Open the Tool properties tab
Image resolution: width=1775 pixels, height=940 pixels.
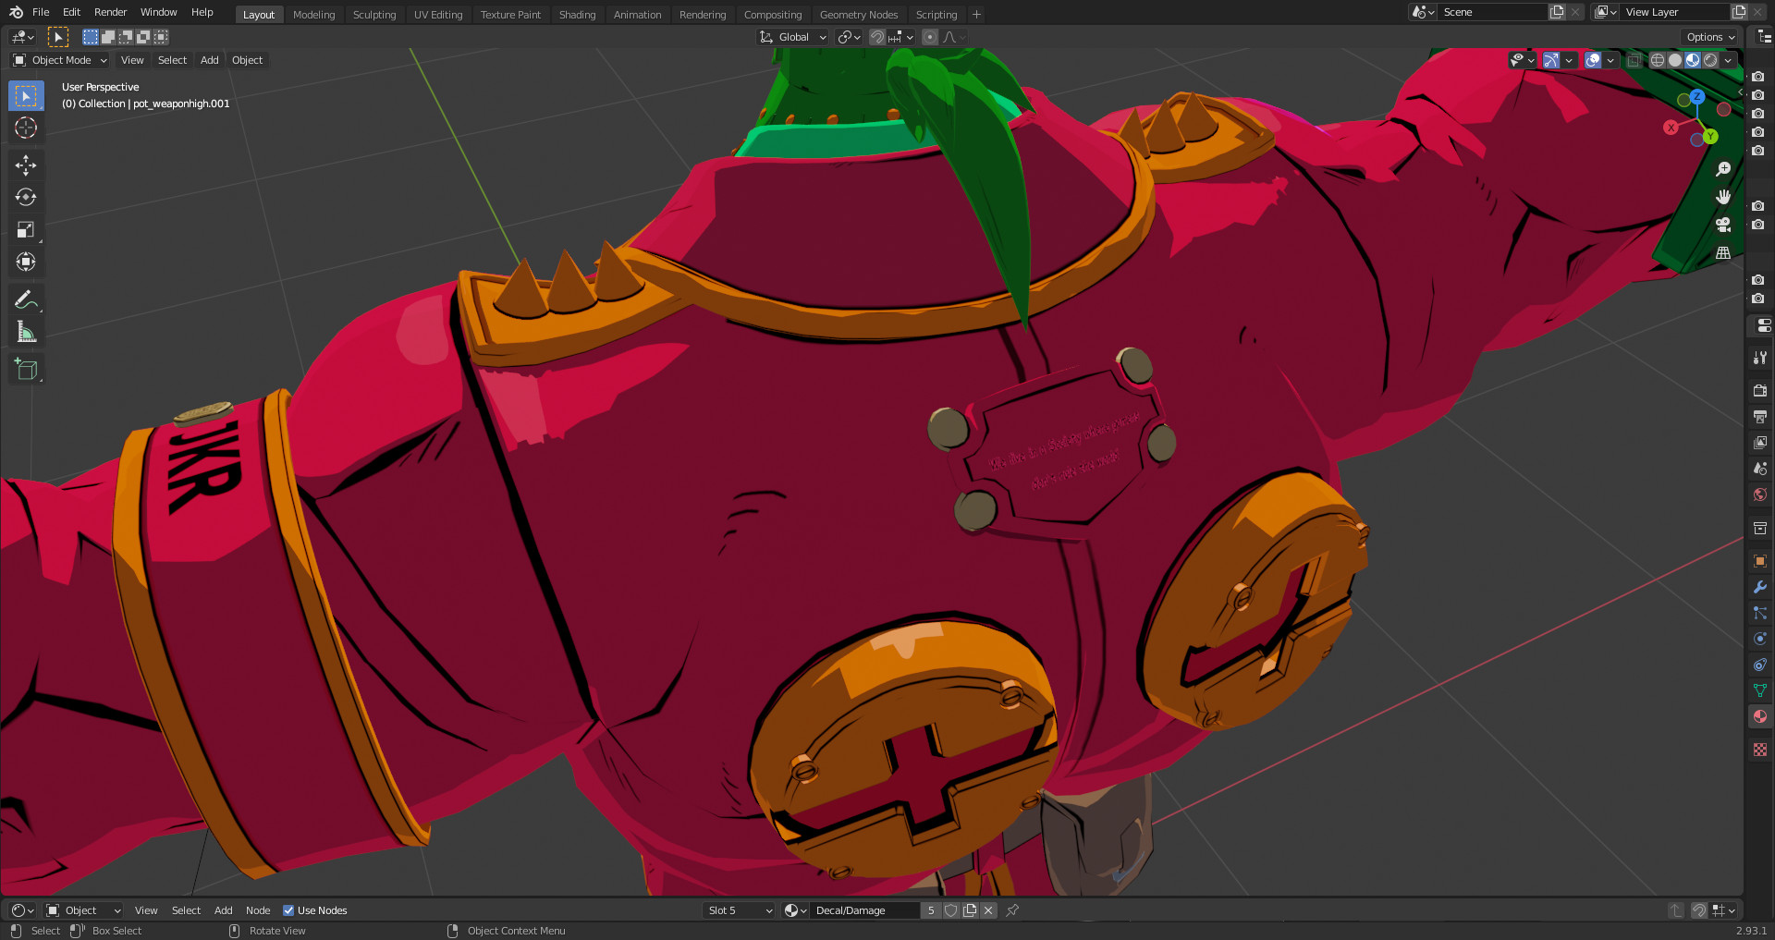[1760, 358]
